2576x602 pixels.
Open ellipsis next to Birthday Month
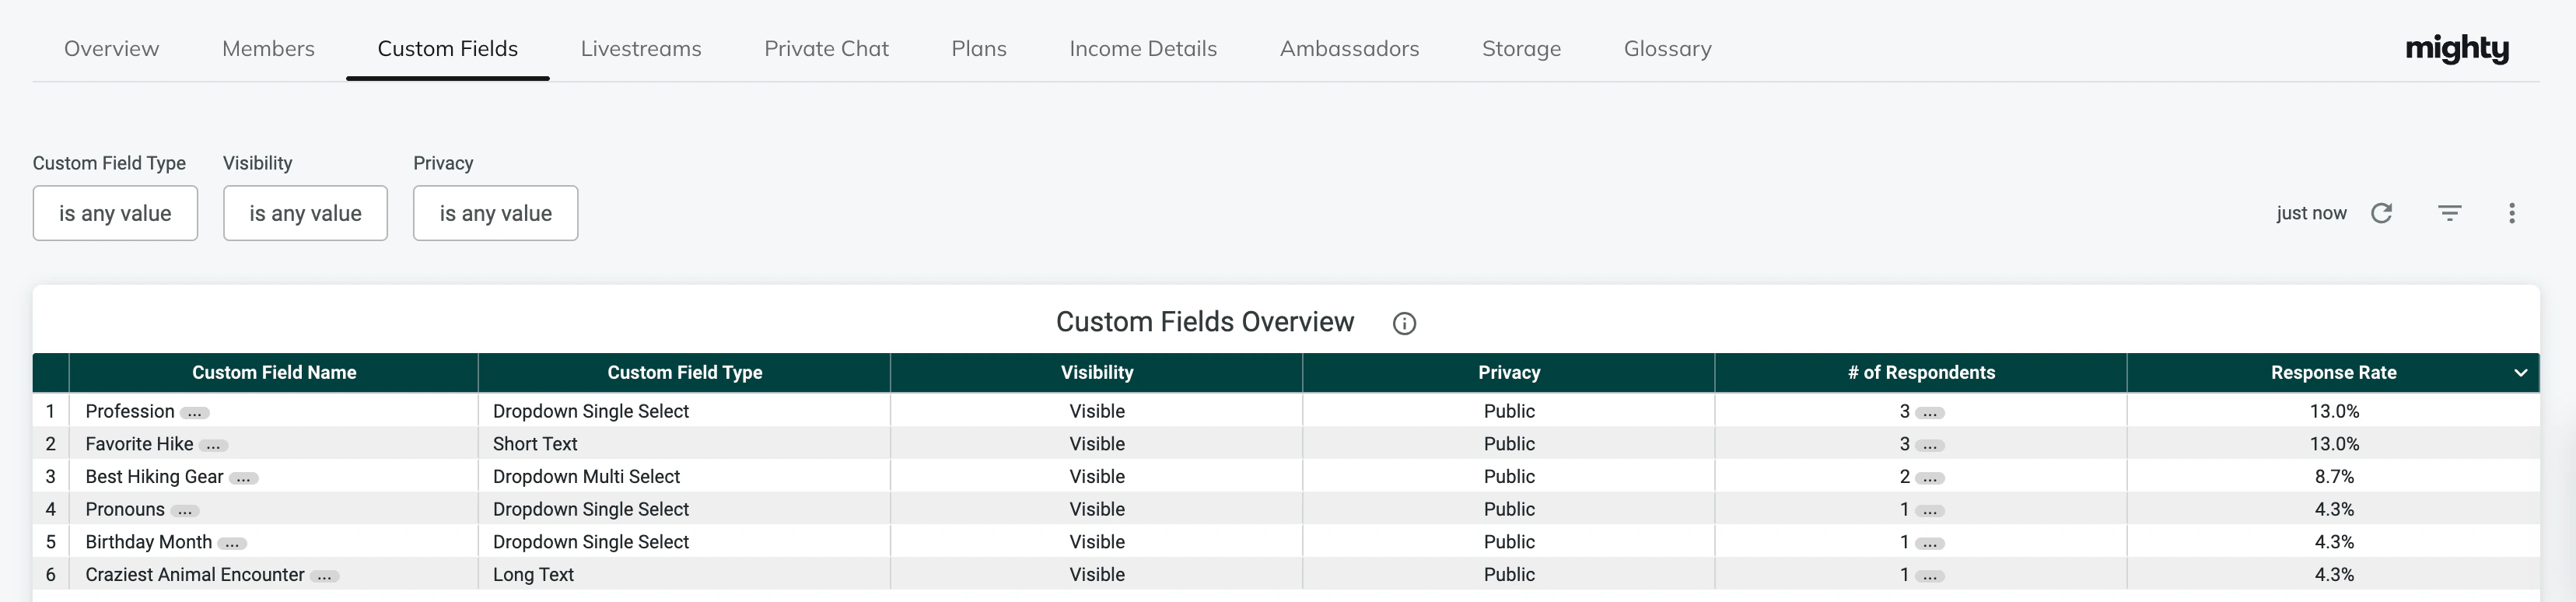232,544
